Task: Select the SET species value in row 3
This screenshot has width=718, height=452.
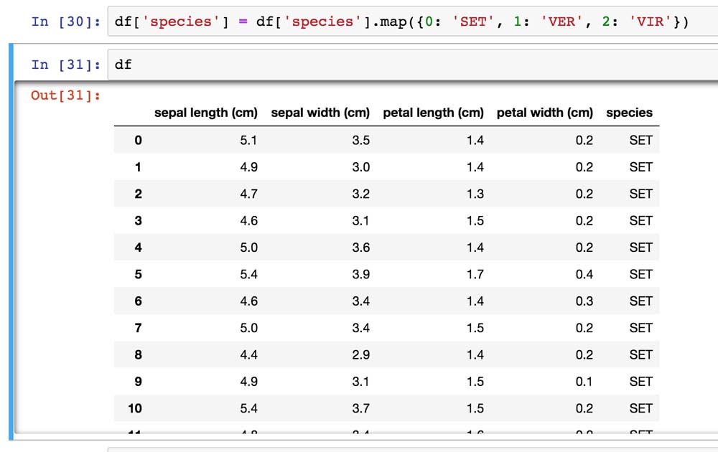Action: point(640,221)
